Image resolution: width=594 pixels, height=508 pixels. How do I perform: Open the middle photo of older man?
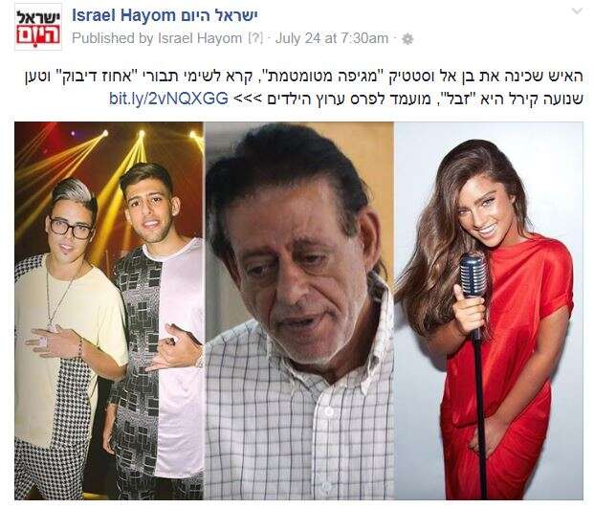[x=299, y=311]
